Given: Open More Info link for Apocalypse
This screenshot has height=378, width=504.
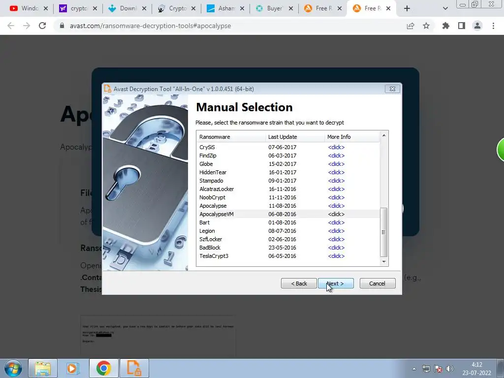Looking at the screenshot, I should tap(336, 206).
